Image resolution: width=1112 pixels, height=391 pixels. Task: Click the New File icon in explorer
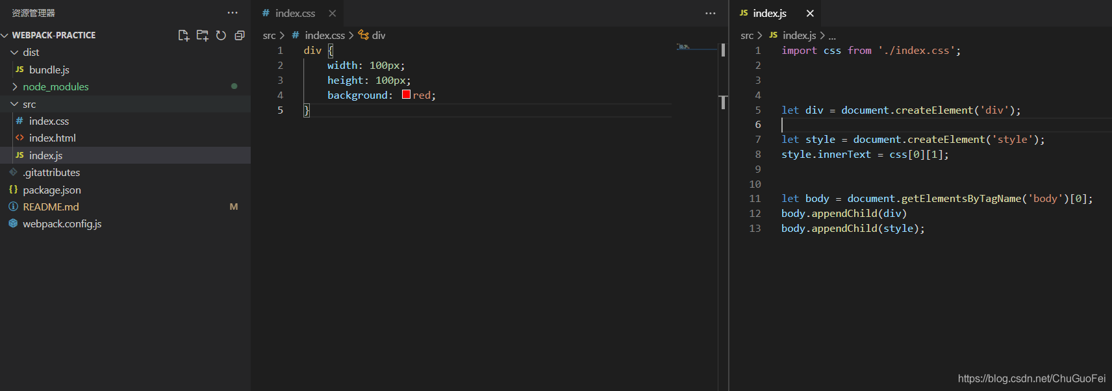pyautogui.click(x=184, y=35)
